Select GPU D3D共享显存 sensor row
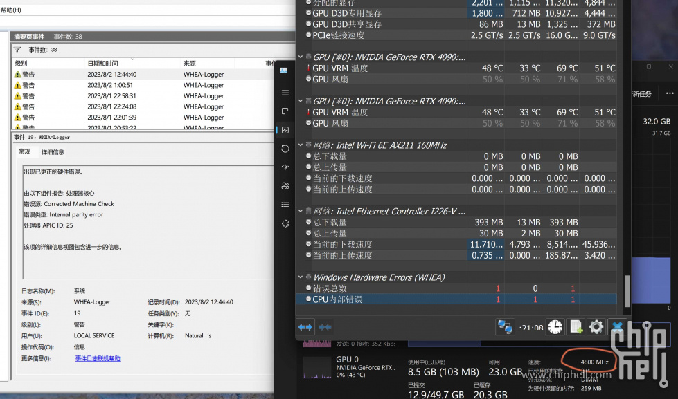This screenshot has height=399, width=678. (456, 24)
